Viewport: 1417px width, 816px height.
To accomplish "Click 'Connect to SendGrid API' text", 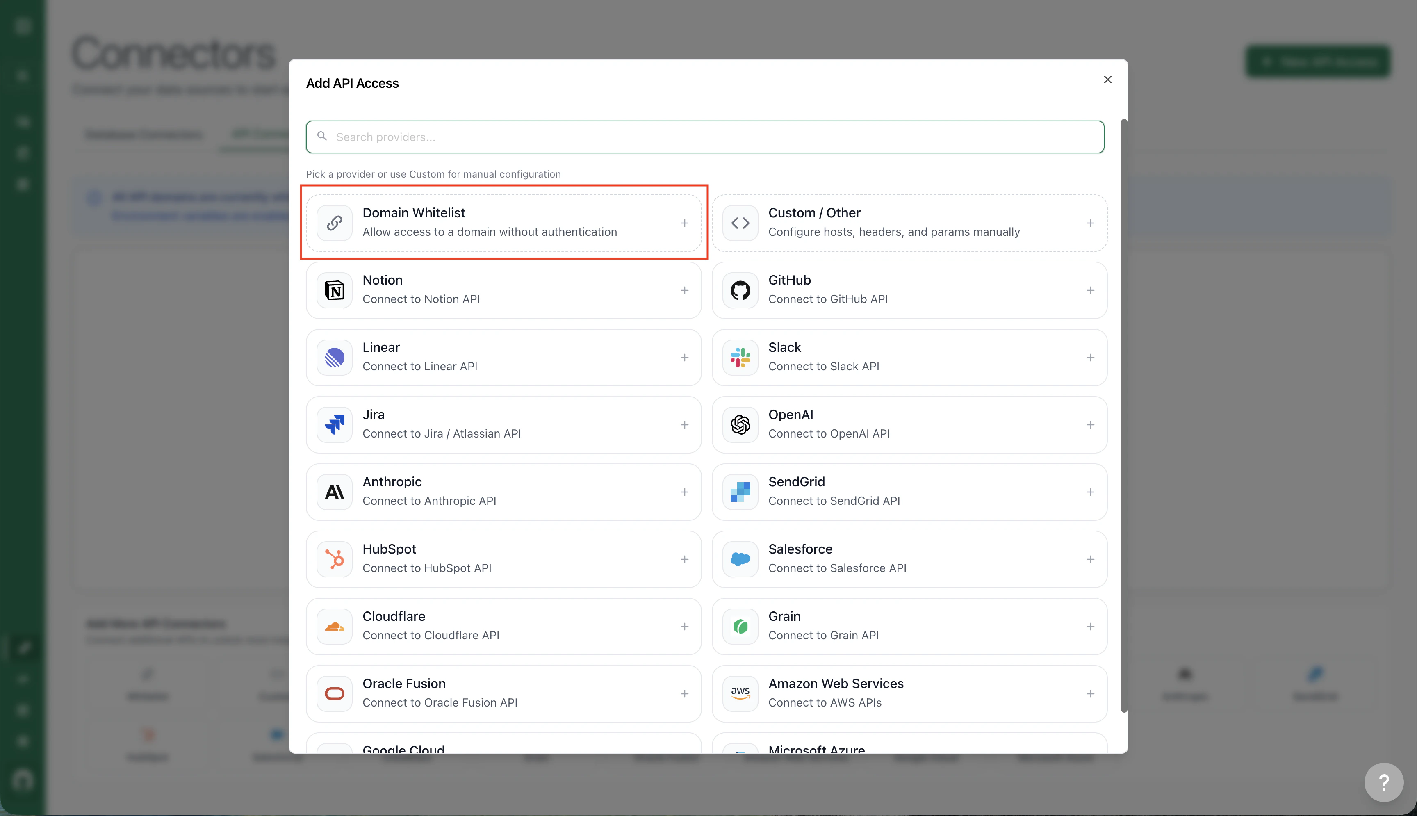I will tap(834, 501).
